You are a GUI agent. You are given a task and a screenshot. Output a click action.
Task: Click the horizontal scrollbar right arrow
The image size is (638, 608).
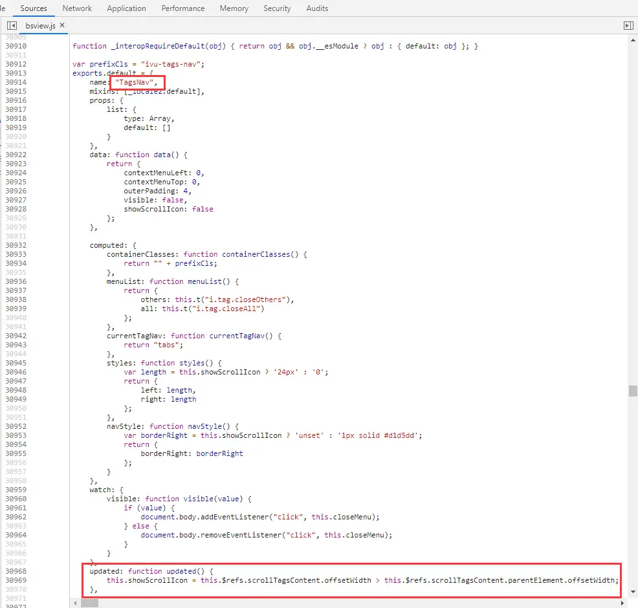(x=622, y=603)
